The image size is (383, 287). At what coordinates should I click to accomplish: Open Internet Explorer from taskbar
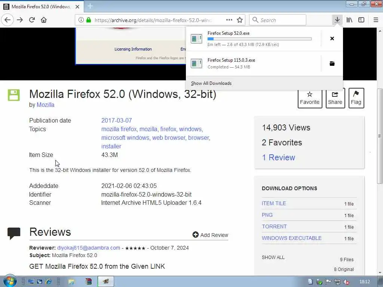(48, 282)
